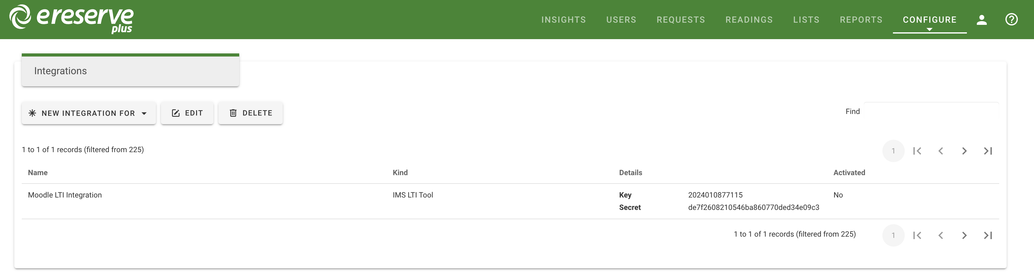
Task: Open the user account profile icon
Action: [981, 20]
